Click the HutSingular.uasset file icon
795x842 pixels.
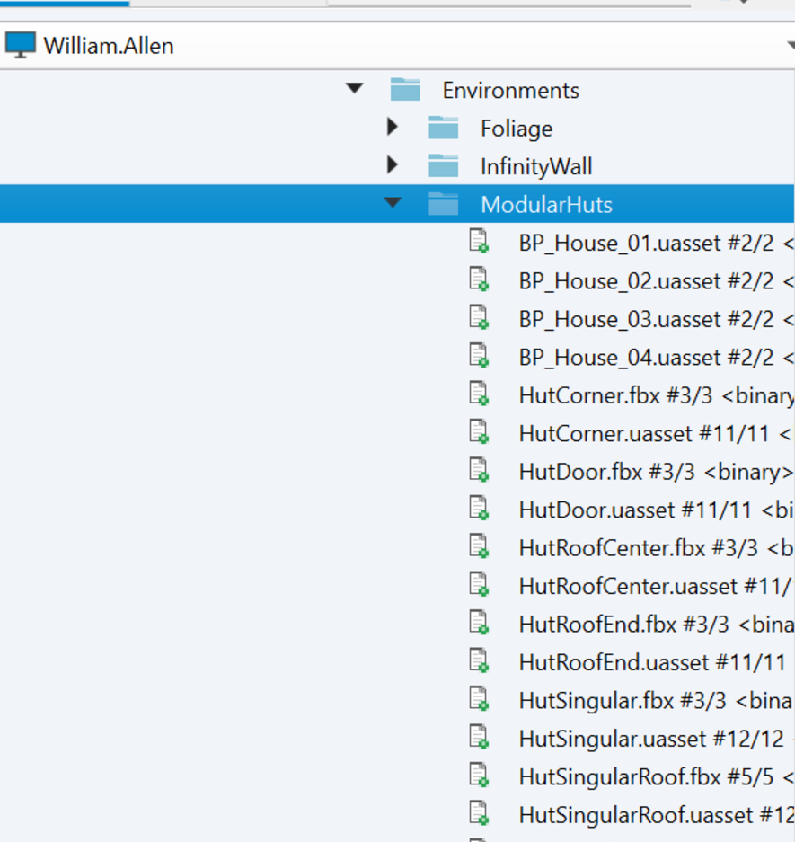(479, 736)
